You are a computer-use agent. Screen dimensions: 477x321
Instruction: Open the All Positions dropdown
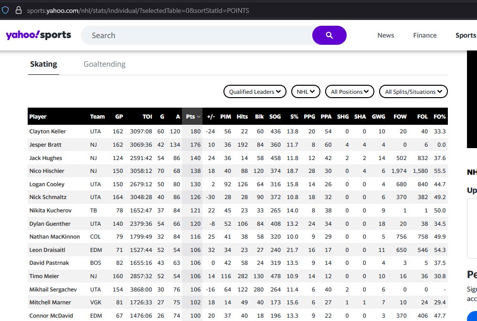(350, 91)
